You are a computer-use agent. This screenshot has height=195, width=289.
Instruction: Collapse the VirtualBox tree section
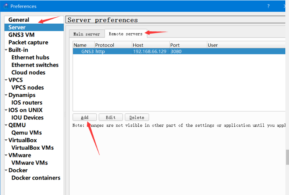click(6, 140)
